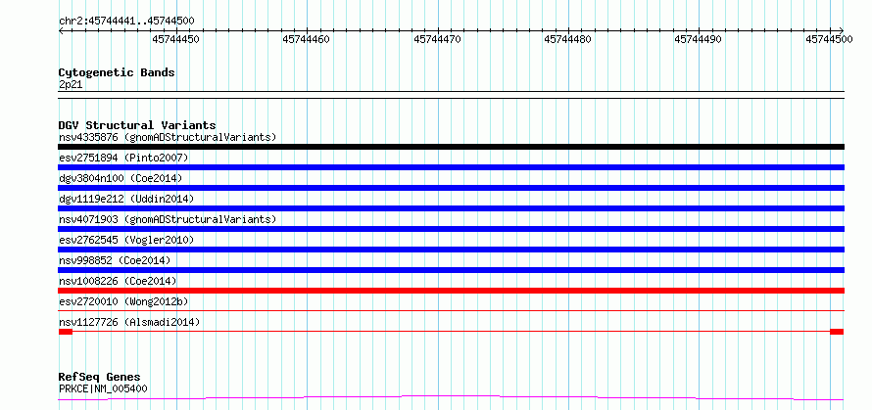
Task: Select variant label nsv998852 (Coe2014)
Action: (x=114, y=260)
